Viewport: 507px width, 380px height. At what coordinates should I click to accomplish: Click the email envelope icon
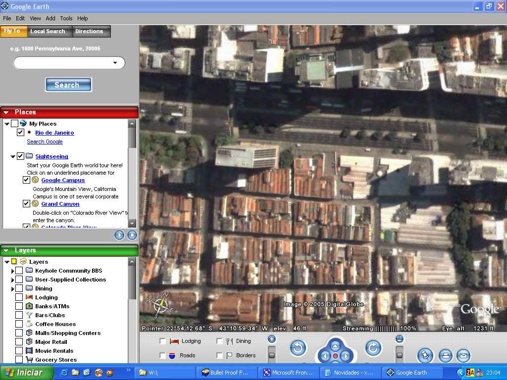tap(463, 355)
